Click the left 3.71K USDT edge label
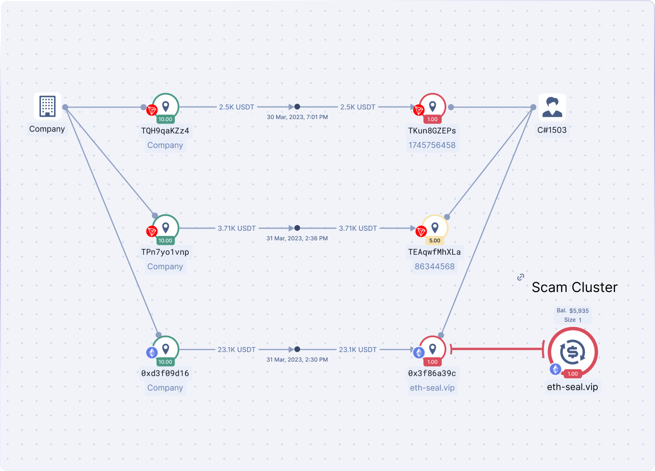This screenshot has height=471, width=655. point(237,228)
